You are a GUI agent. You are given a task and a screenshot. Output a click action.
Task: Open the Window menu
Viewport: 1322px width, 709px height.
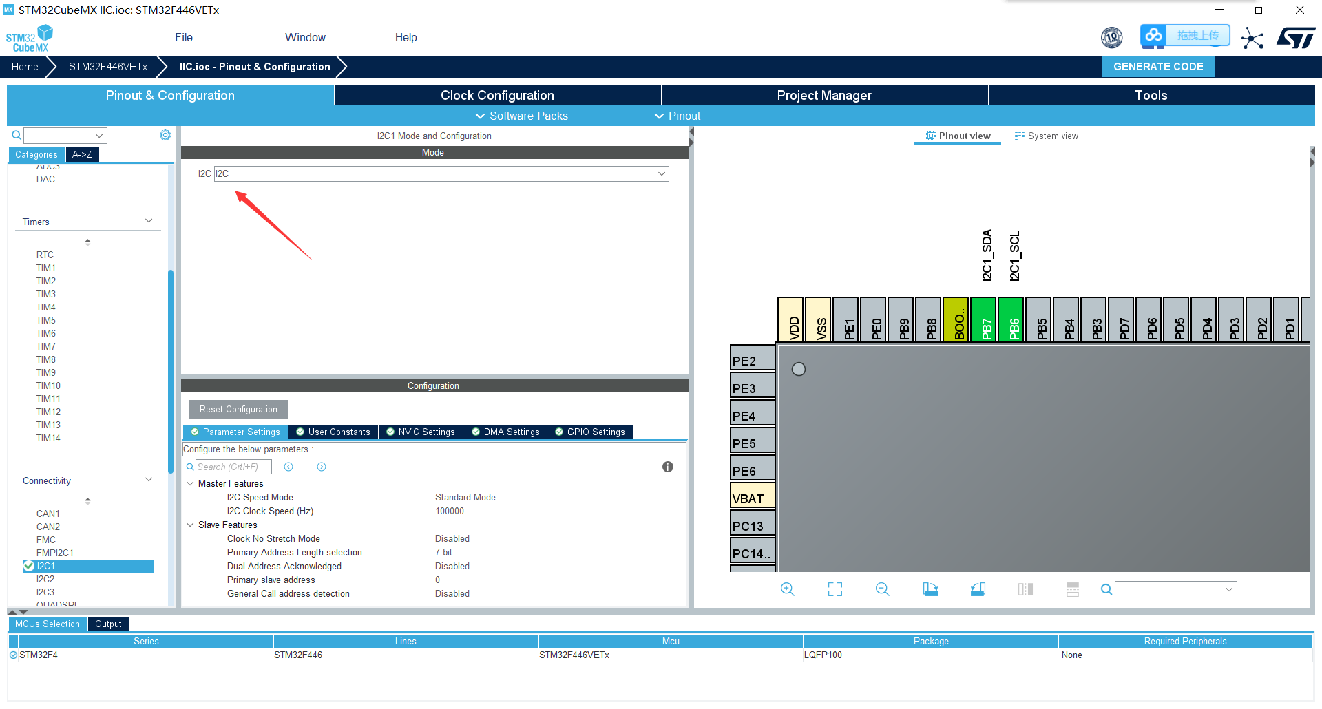(305, 37)
